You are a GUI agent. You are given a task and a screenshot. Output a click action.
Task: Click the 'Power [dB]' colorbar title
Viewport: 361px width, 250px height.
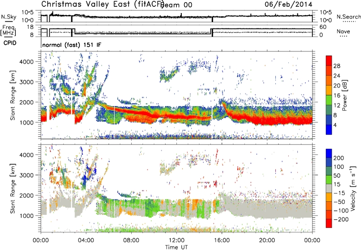pyautogui.click(x=345, y=95)
